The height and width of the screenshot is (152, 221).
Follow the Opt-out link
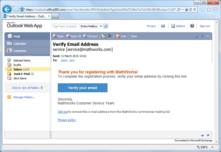(63, 112)
